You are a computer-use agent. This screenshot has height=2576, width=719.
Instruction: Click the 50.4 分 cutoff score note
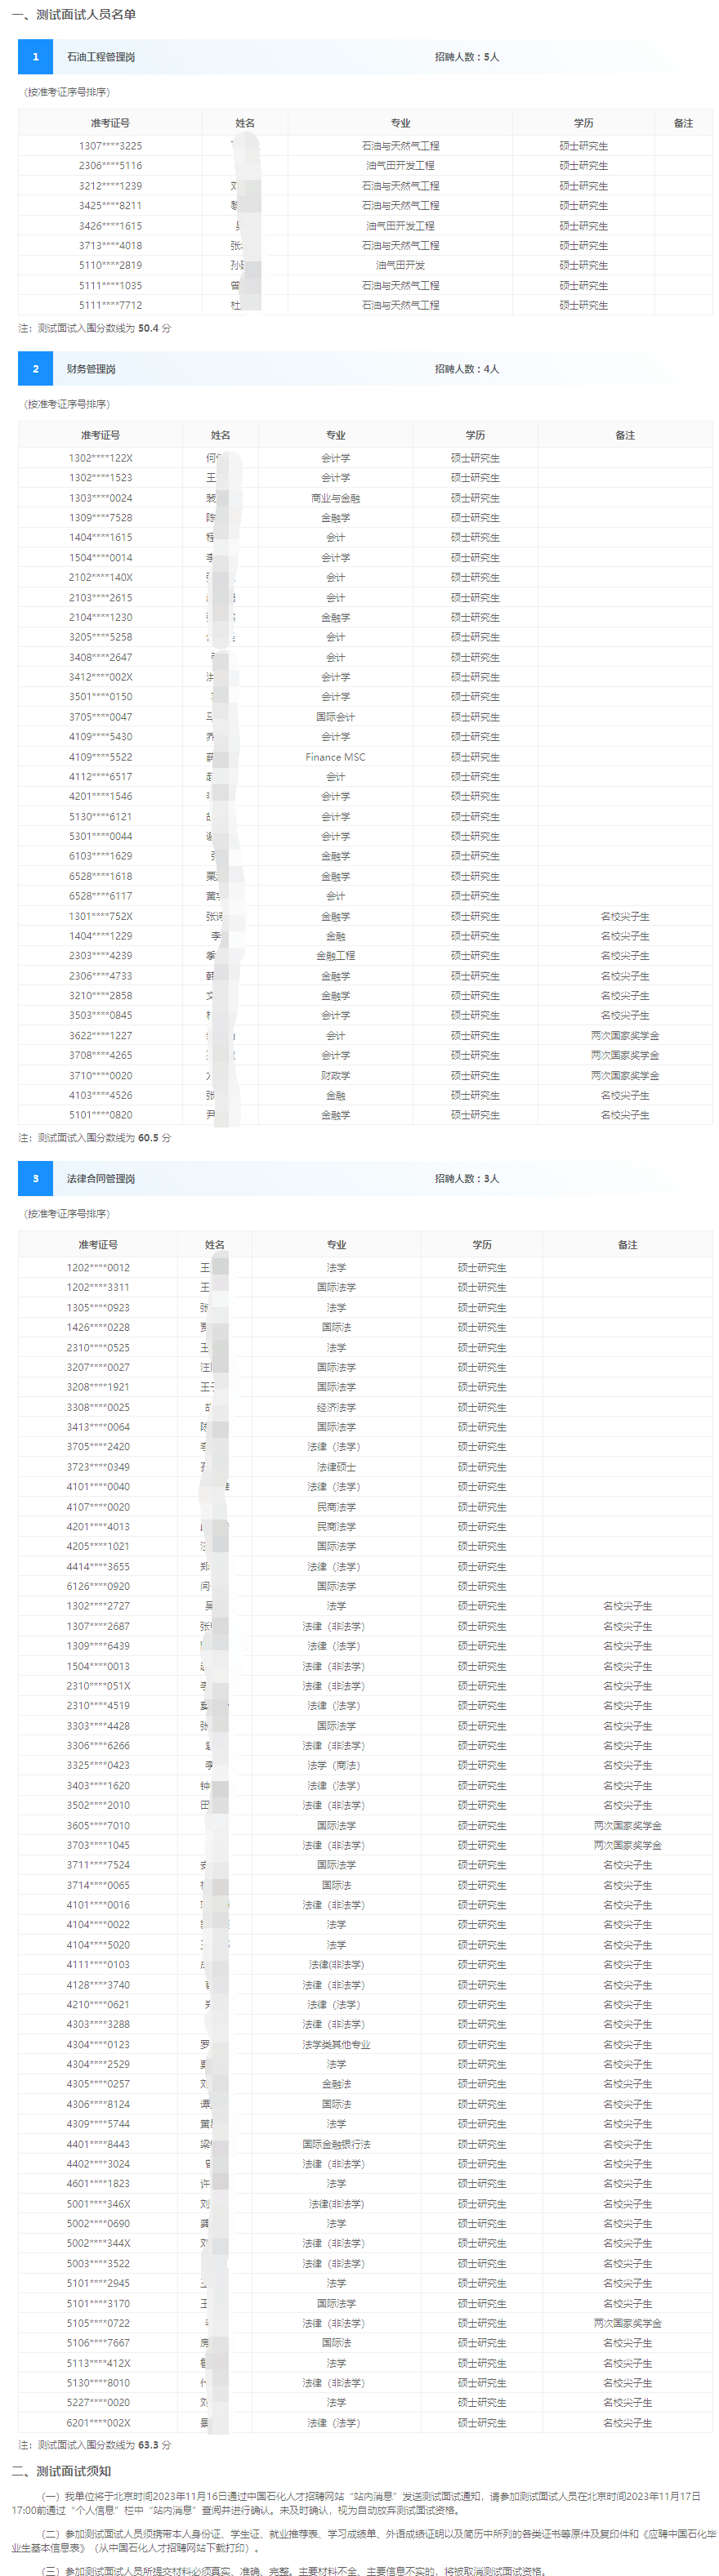coord(154,328)
